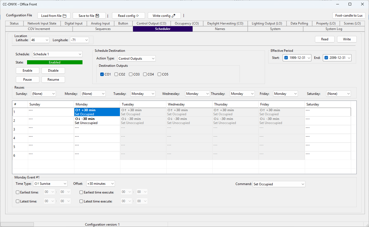Open the Action Type dropdown
Viewport: 369px width, 227px height.
point(137,59)
